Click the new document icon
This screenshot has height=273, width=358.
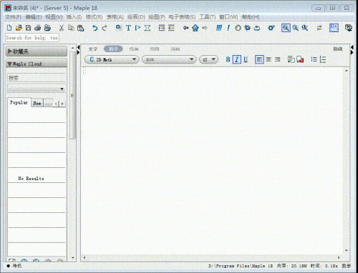(x=9, y=28)
